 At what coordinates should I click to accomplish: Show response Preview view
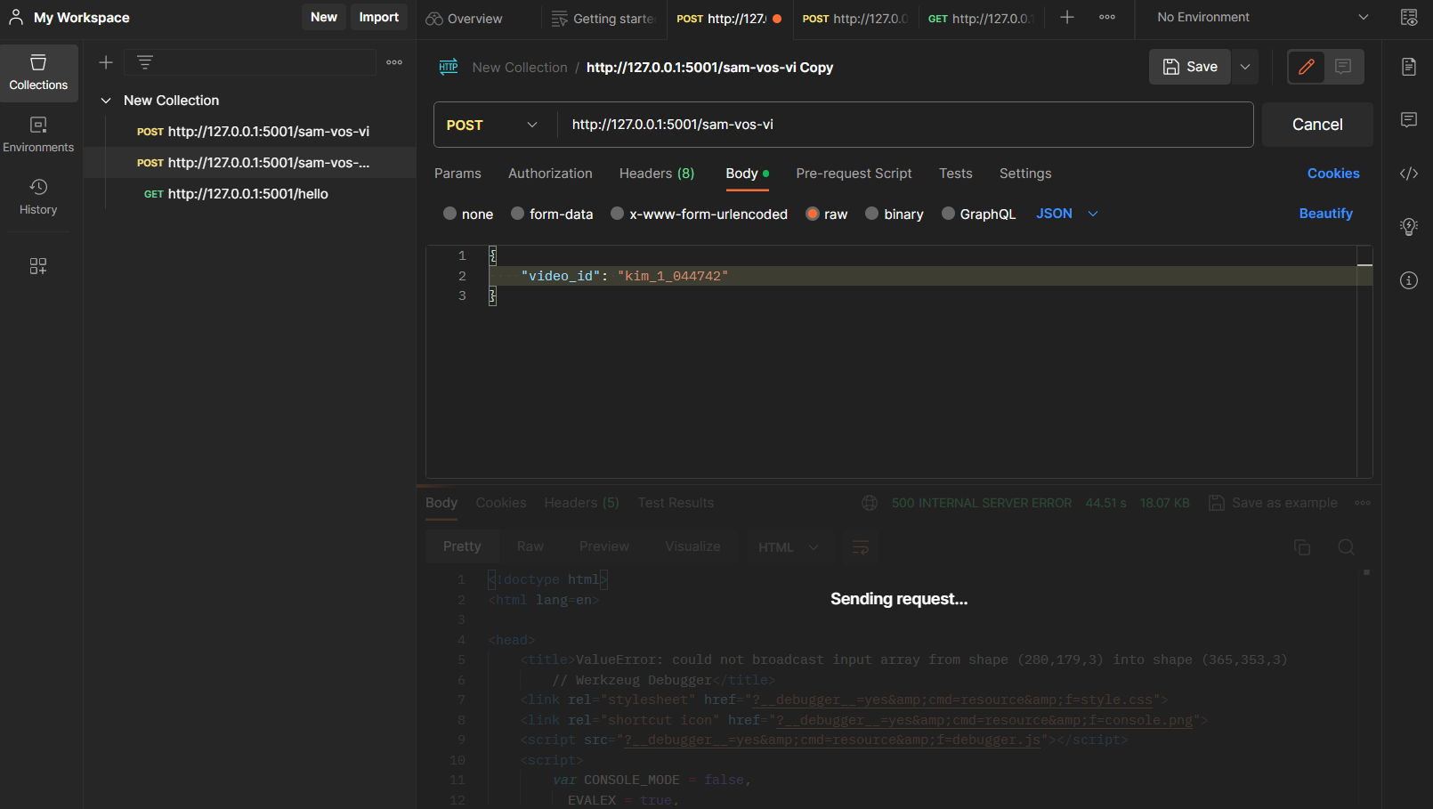604,546
